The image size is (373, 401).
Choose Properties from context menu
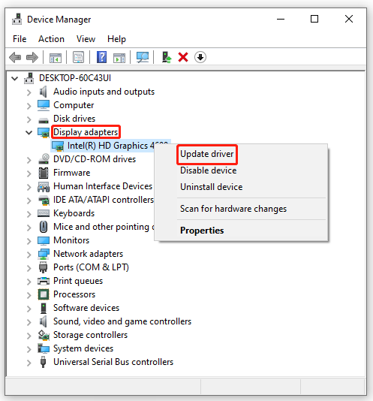[202, 231]
